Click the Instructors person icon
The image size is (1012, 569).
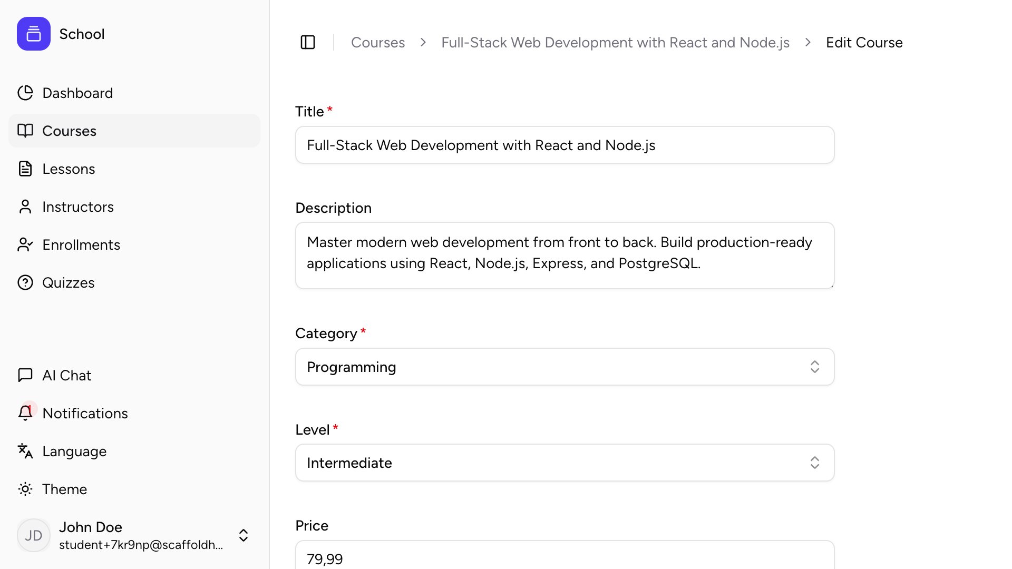(25, 207)
